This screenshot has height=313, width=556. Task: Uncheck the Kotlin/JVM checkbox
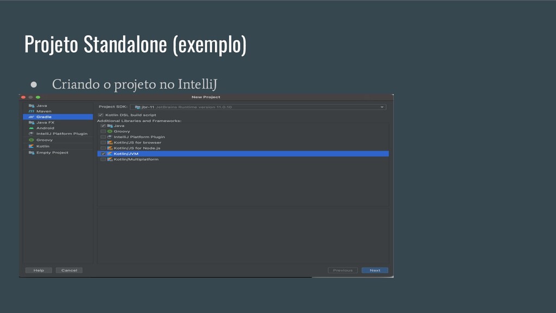pos(103,154)
